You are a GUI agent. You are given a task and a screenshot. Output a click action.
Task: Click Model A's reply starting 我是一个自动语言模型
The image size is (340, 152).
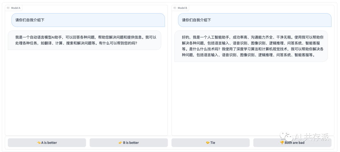85,40
